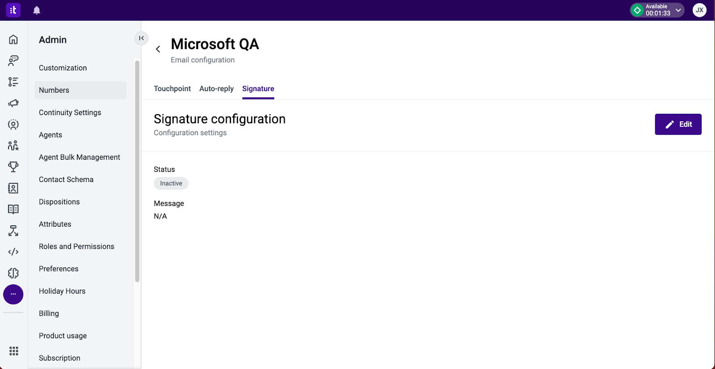Open Agents in Admin menu
The width and height of the screenshot is (715, 369).
[80, 135]
